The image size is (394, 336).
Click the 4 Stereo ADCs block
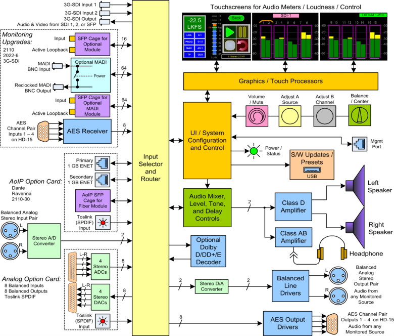point(100,267)
